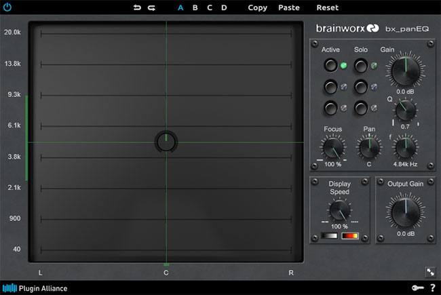Select the grayscale display color scheme
Viewport: 441px width, 295px height.
pos(329,236)
